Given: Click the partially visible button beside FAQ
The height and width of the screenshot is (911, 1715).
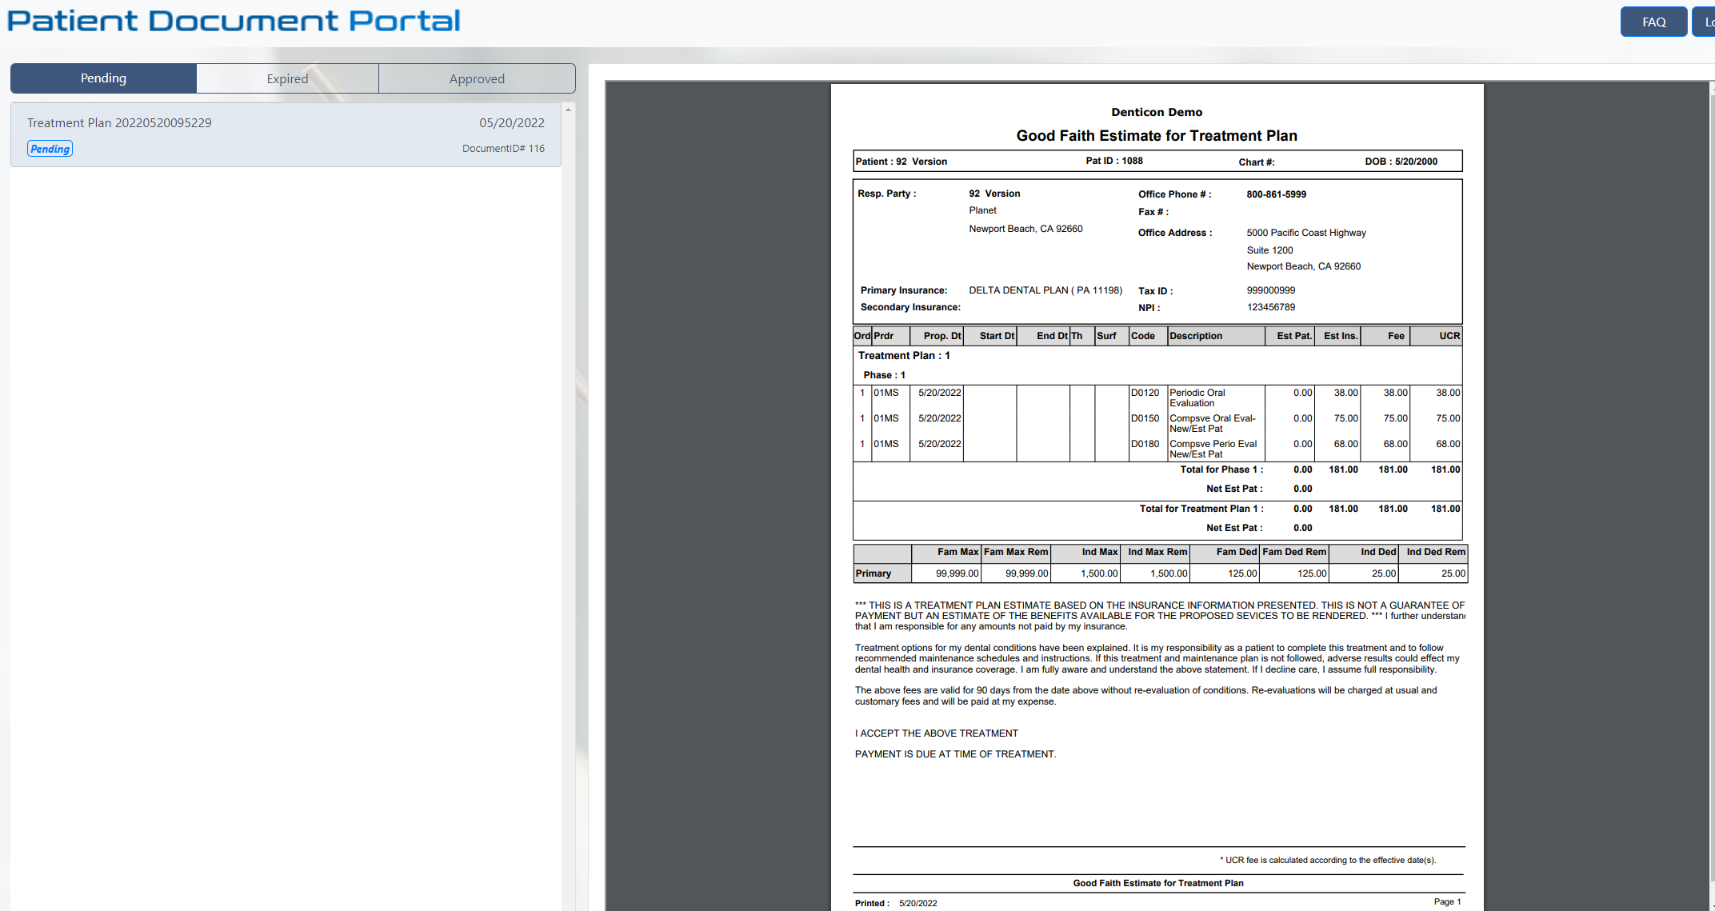Looking at the screenshot, I should point(1705,22).
